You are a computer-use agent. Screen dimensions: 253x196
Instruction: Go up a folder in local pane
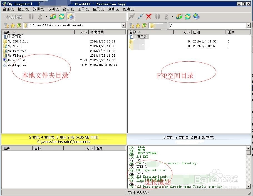pos(19,26)
